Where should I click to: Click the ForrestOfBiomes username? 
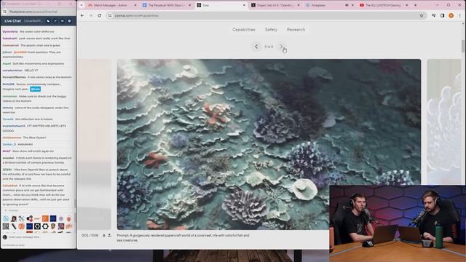pos(14,77)
